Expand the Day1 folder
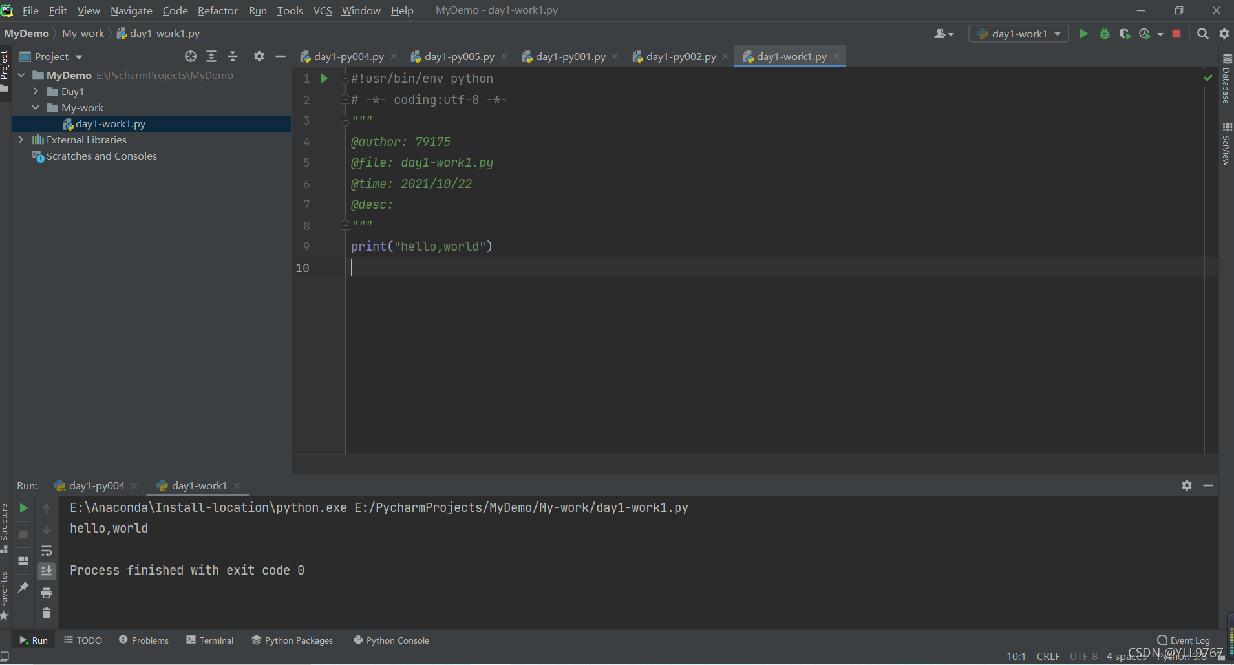This screenshot has height=665, width=1234. (x=36, y=91)
